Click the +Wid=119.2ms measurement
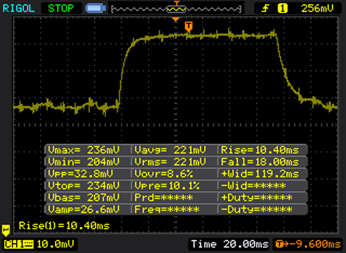 tap(260, 174)
